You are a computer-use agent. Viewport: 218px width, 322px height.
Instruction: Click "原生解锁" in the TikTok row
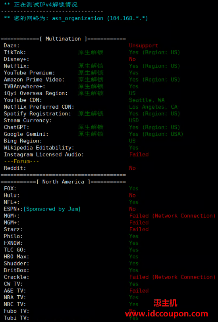click(x=91, y=53)
